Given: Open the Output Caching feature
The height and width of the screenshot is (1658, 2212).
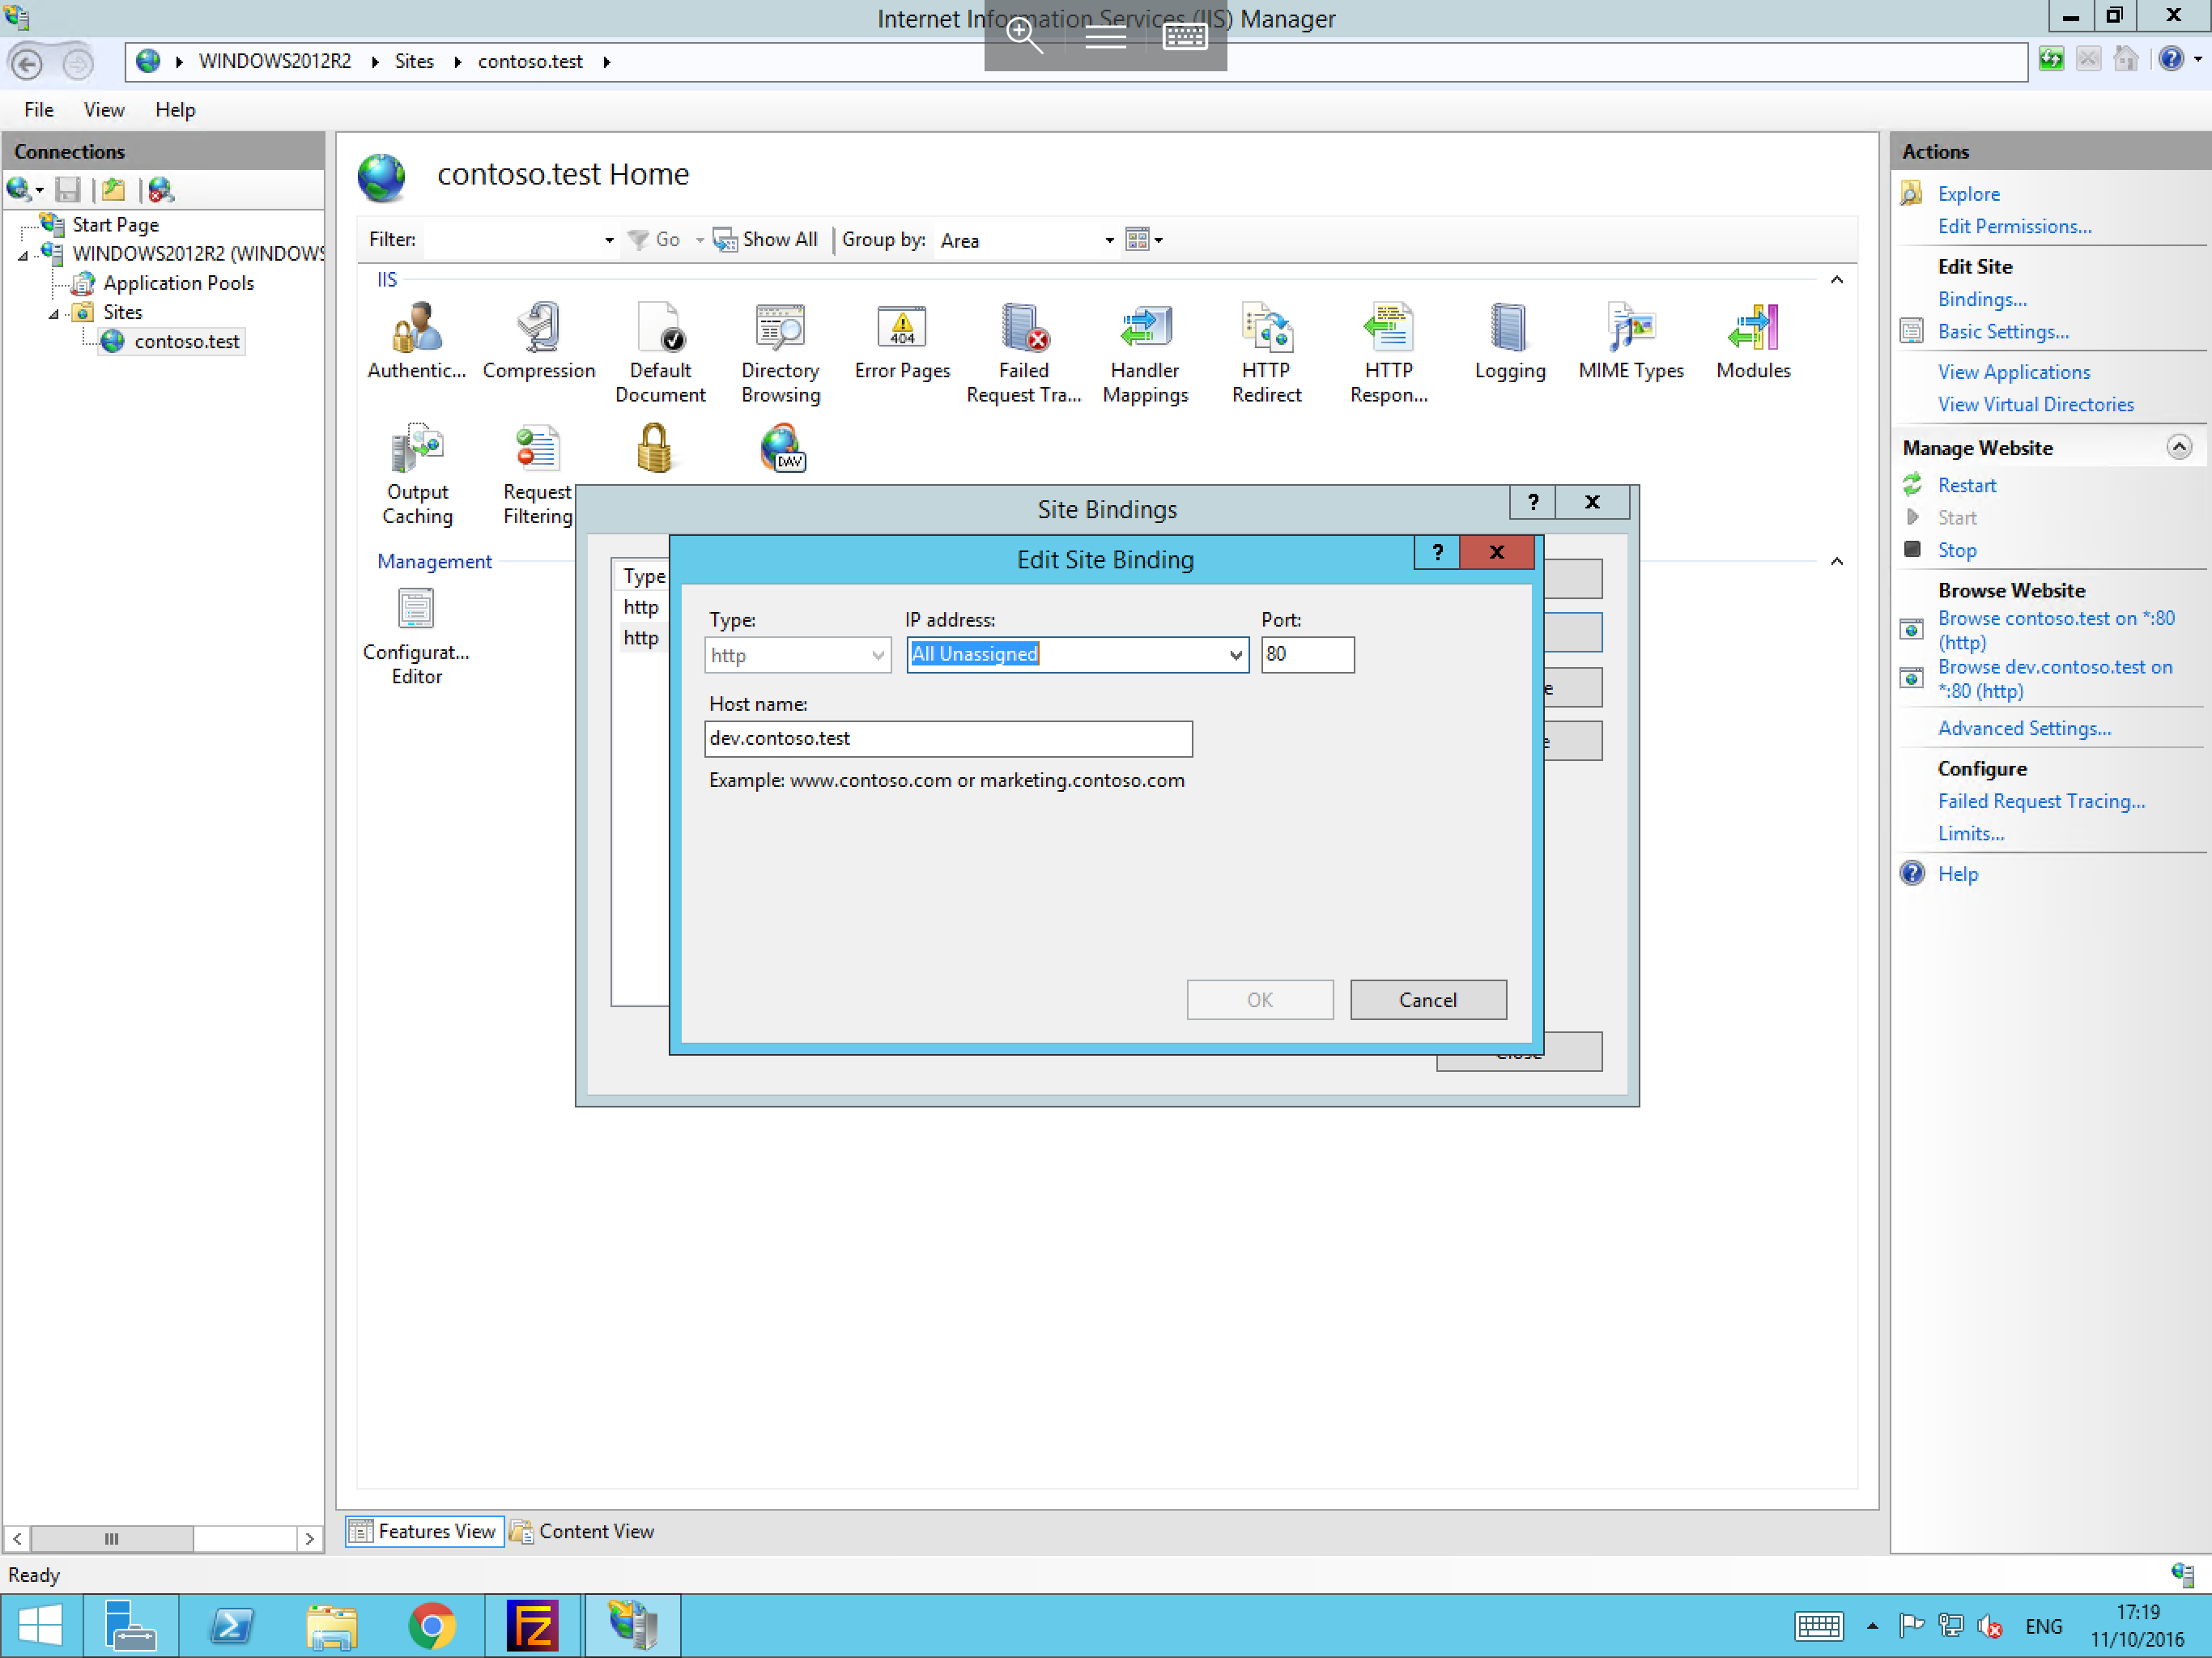Looking at the screenshot, I should (417, 474).
